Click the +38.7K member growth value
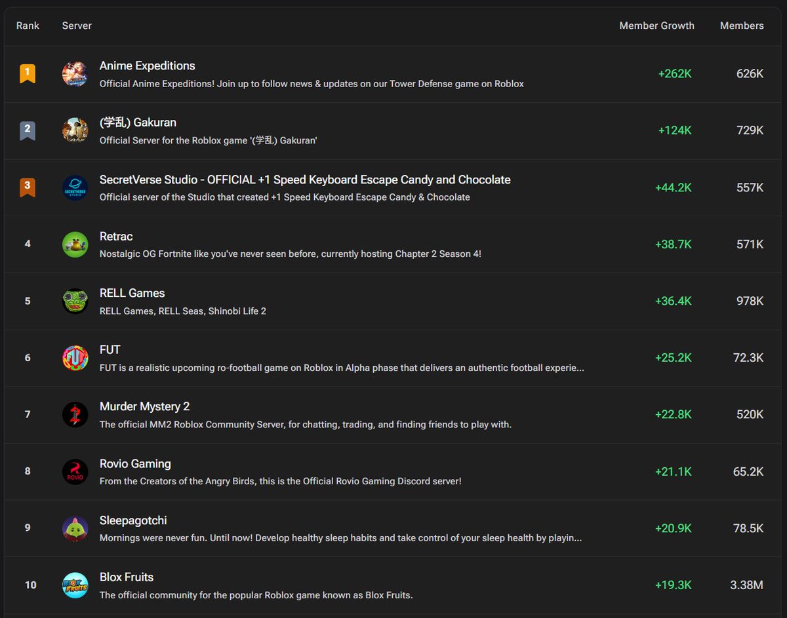This screenshot has height=618, width=787. click(674, 244)
